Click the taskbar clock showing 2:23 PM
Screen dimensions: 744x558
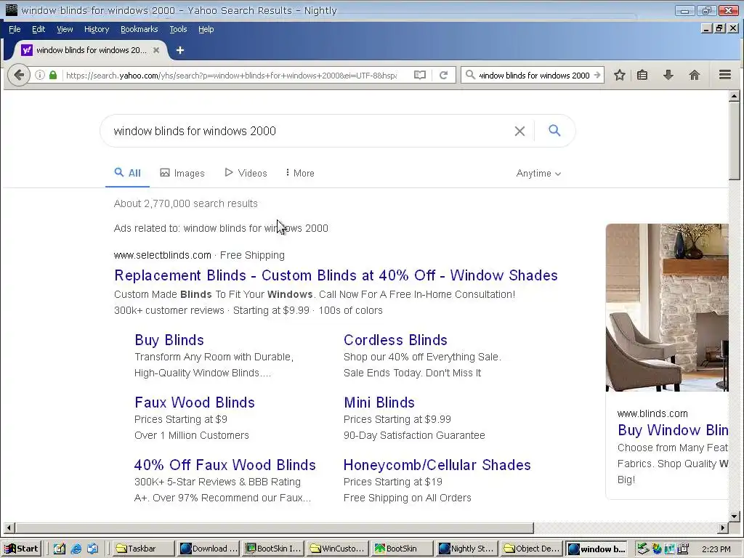click(716, 549)
